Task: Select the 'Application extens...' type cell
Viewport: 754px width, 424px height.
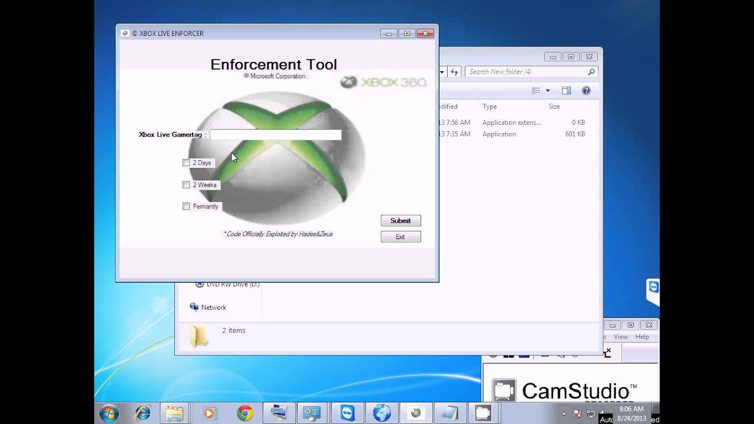Action: coord(511,122)
